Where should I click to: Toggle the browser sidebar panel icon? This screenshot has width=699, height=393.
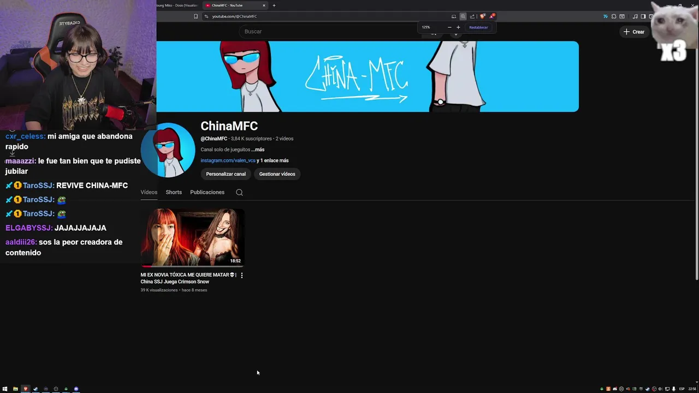pyautogui.click(x=643, y=16)
